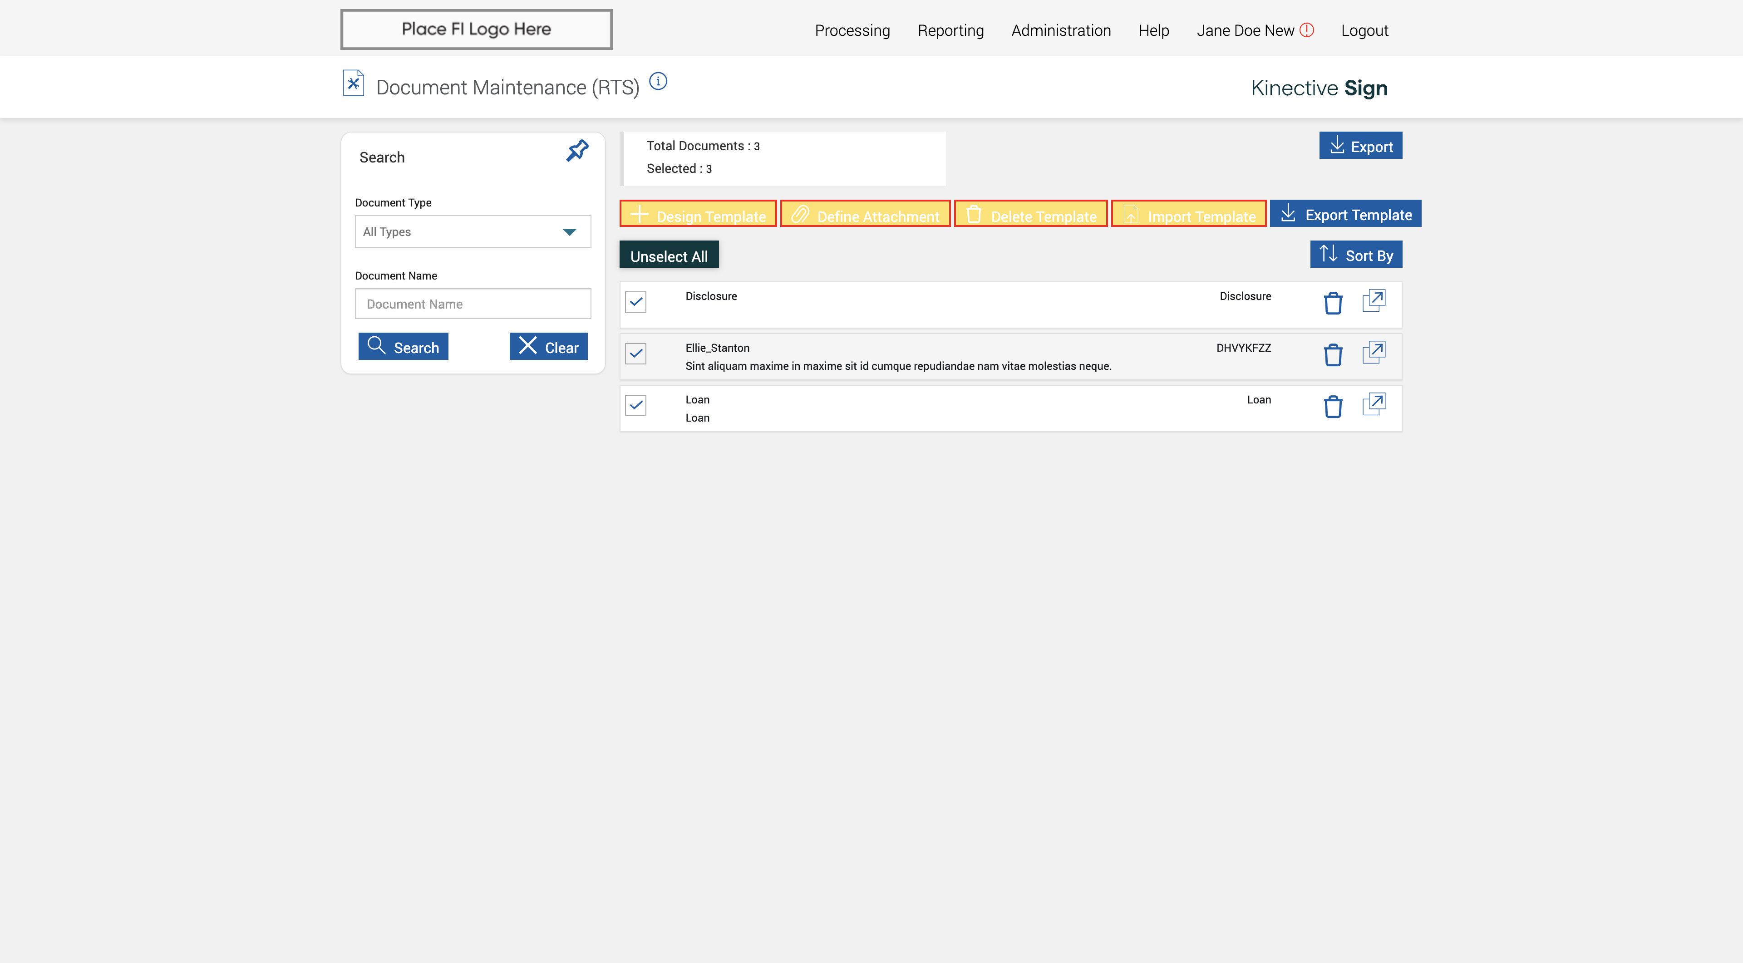Uncheck the Ellie_Stanton document checkbox
This screenshot has height=963, width=1743.
tap(635, 353)
